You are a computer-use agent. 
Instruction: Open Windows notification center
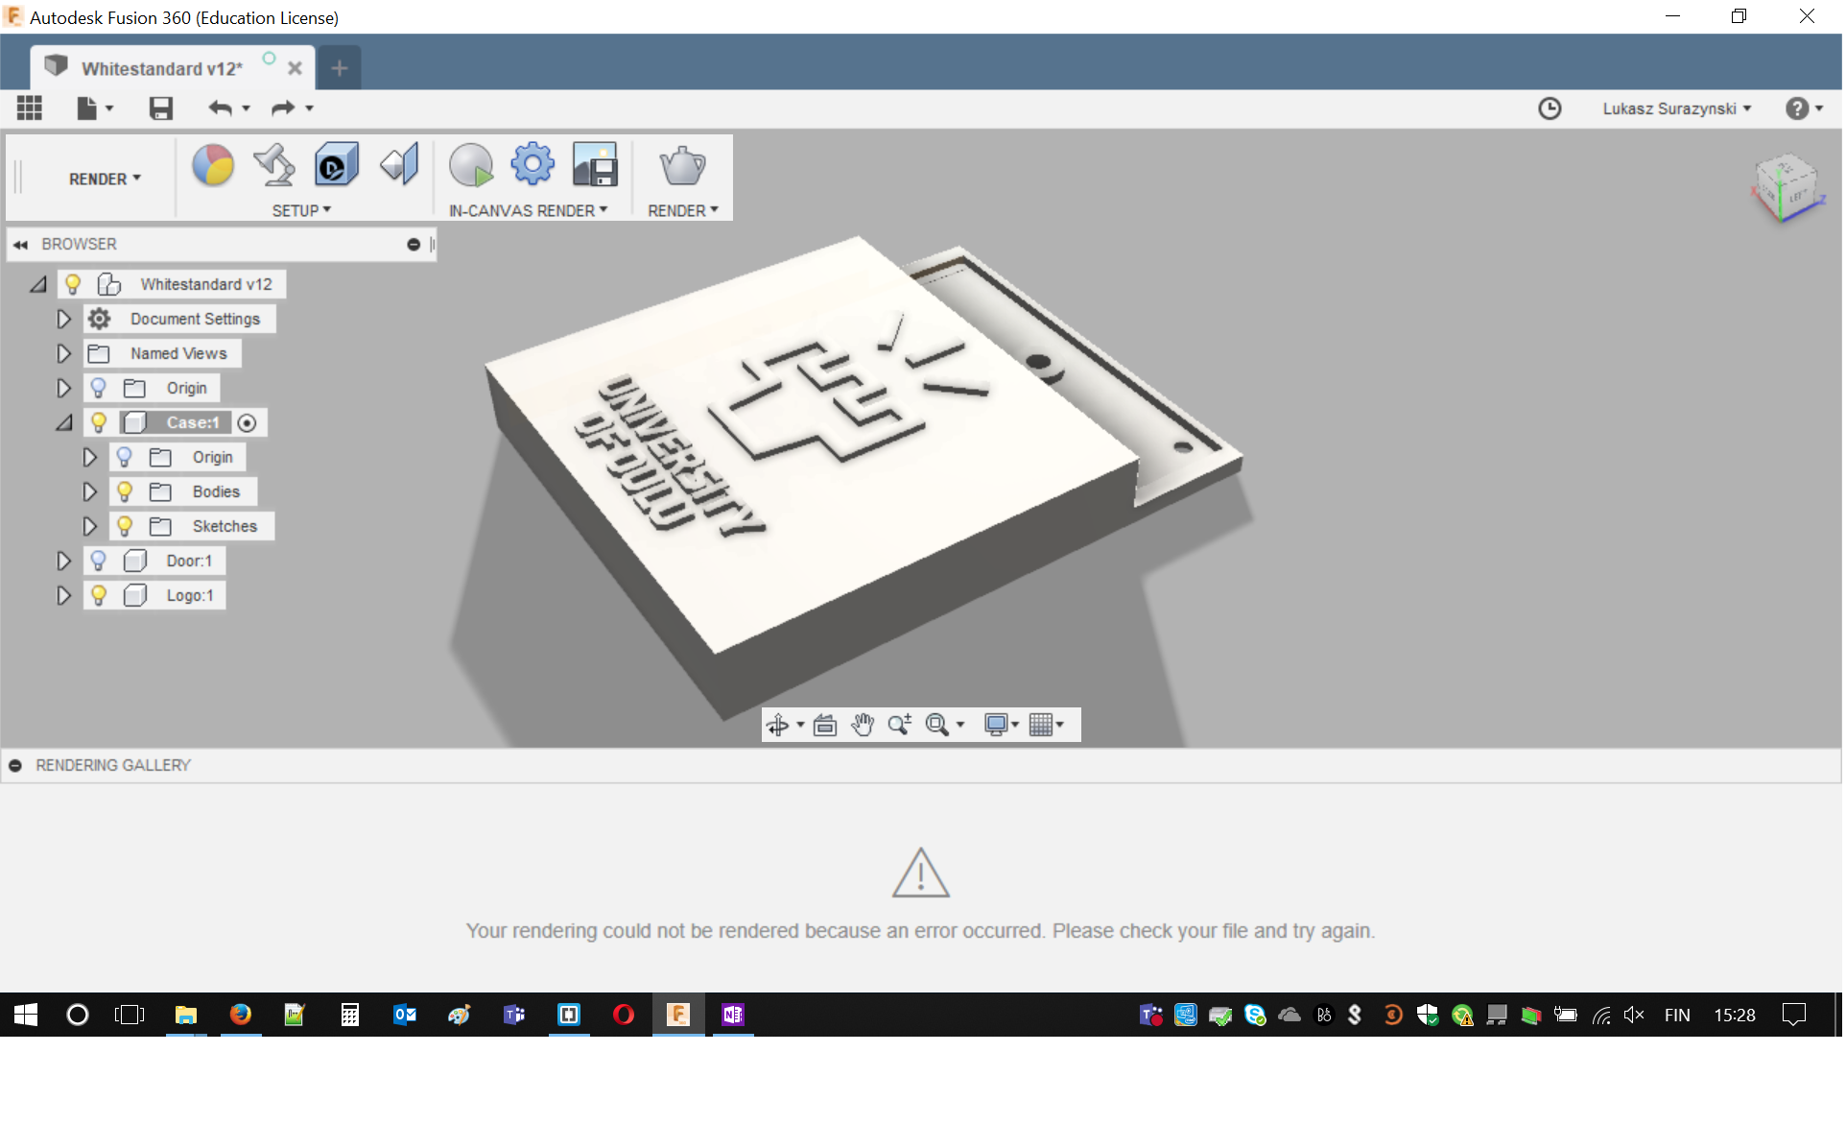pos(1793,1016)
